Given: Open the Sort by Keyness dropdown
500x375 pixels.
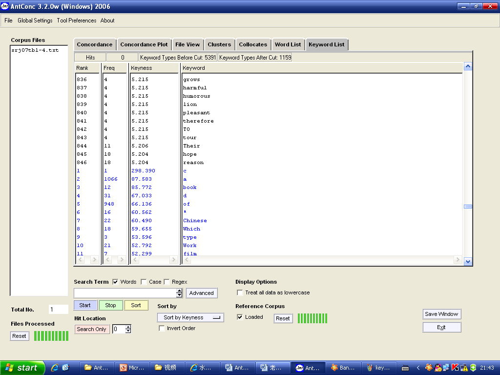Looking at the screenshot, I should pyautogui.click(x=191, y=317).
